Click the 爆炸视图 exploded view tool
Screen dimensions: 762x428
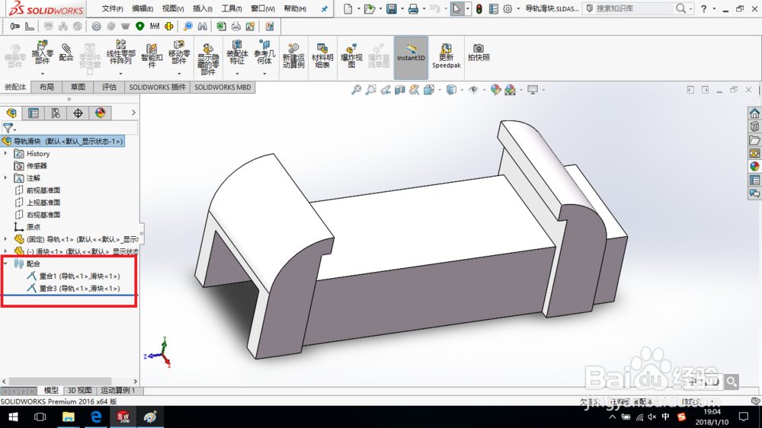tap(351, 56)
